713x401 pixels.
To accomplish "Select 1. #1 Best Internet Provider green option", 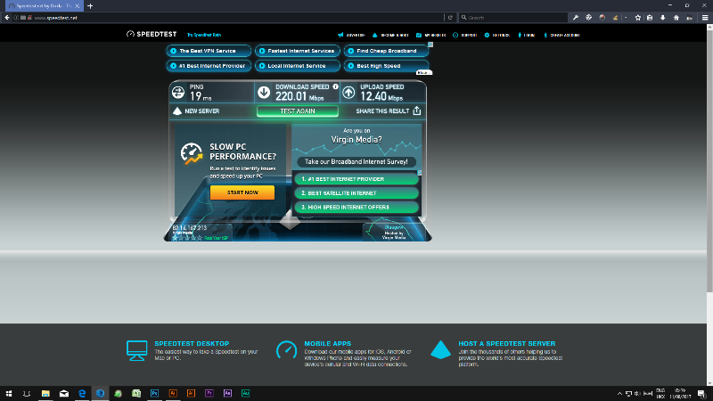I will point(356,179).
